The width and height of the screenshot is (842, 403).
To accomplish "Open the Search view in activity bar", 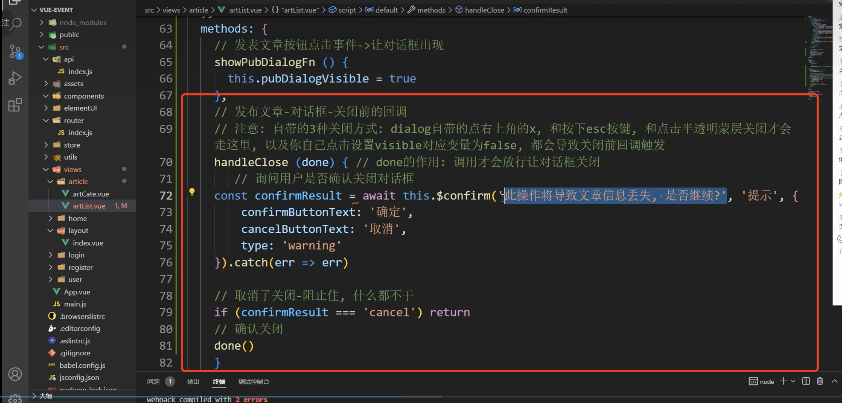I will click(15, 23).
